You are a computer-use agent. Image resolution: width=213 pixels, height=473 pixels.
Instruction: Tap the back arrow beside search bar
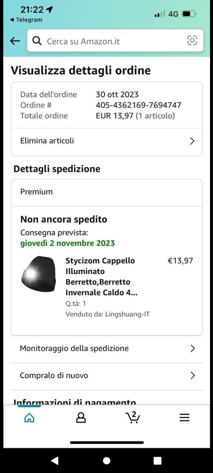click(15, 41)
